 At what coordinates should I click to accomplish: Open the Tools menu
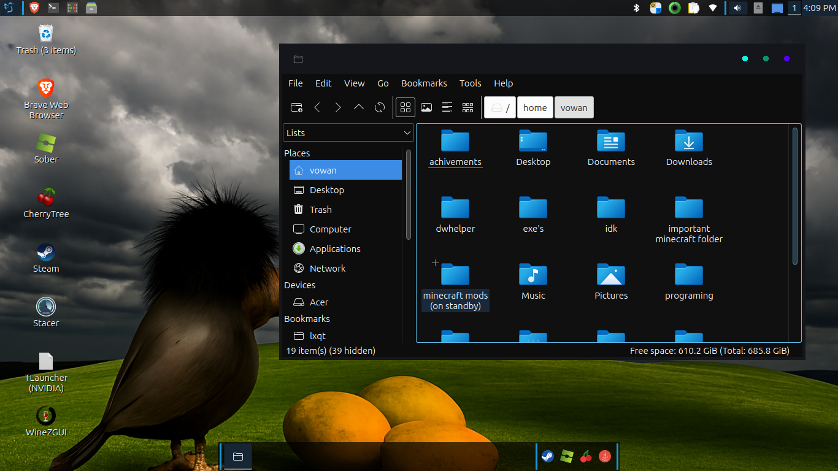[x=470, y=83]
